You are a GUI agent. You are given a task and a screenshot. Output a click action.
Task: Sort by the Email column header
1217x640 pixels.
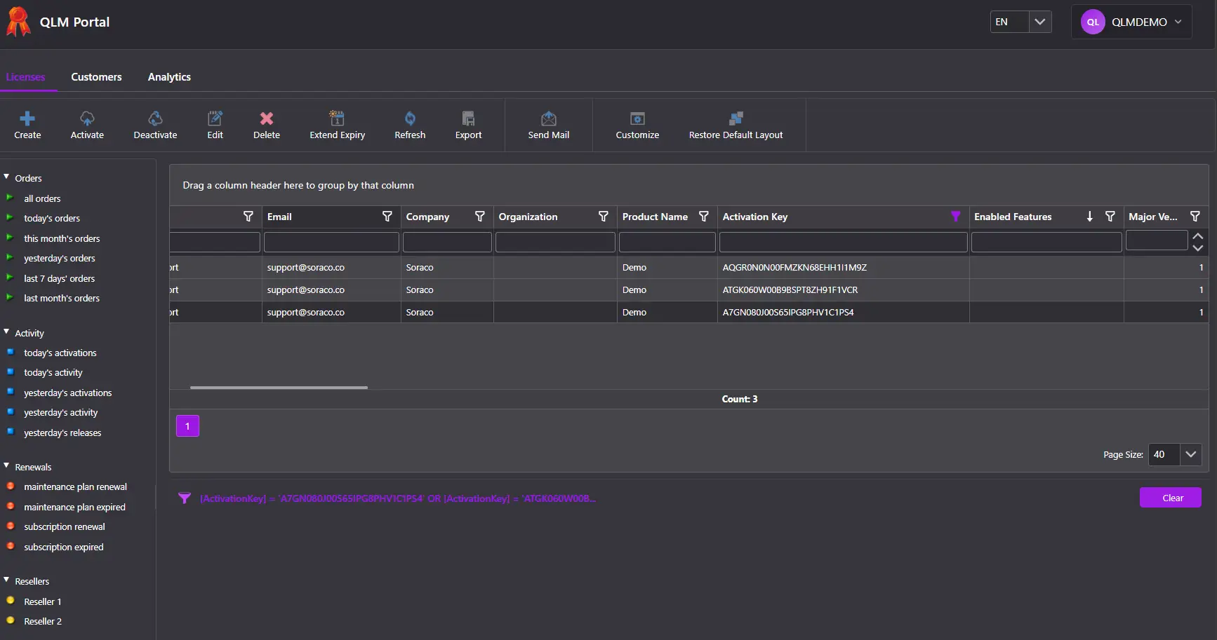(279, 217)
